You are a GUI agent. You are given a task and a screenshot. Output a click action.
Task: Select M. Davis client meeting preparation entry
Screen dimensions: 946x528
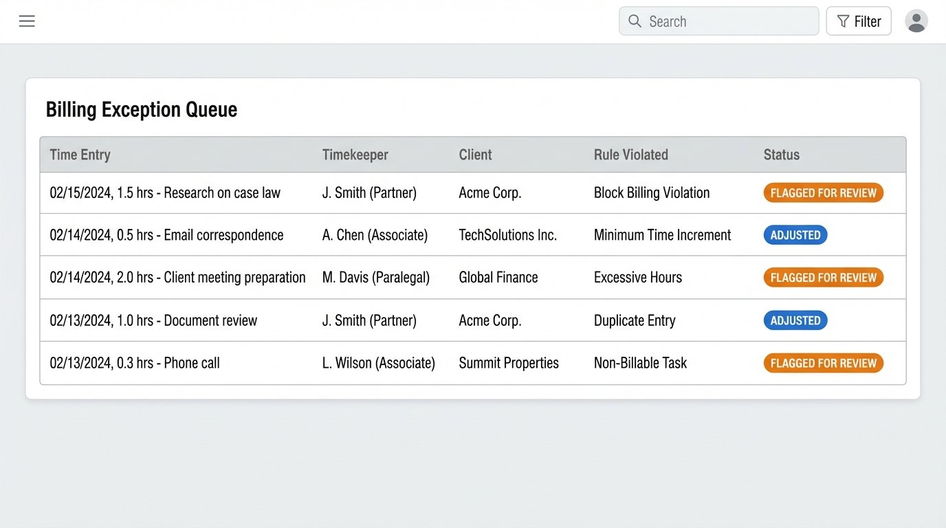point(177,277)
